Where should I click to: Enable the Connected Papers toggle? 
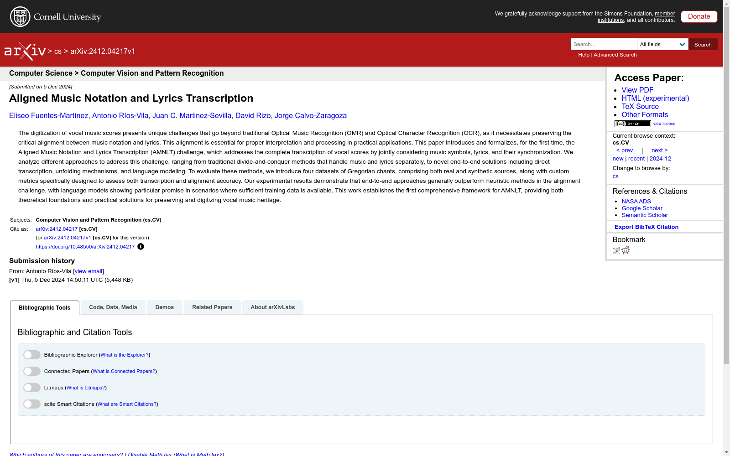tap(32, 371)
